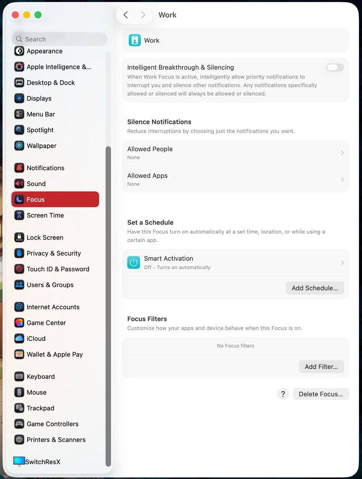Open Appearance settings icon in sidebar
This screenshot has width=362, height=479.
(x=19, y=51)
